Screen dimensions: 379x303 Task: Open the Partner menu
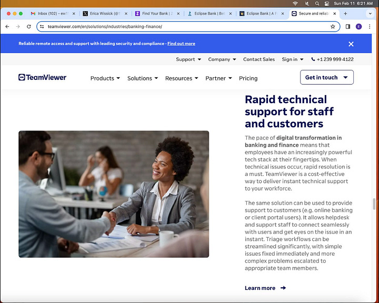(x=218, y=78)
